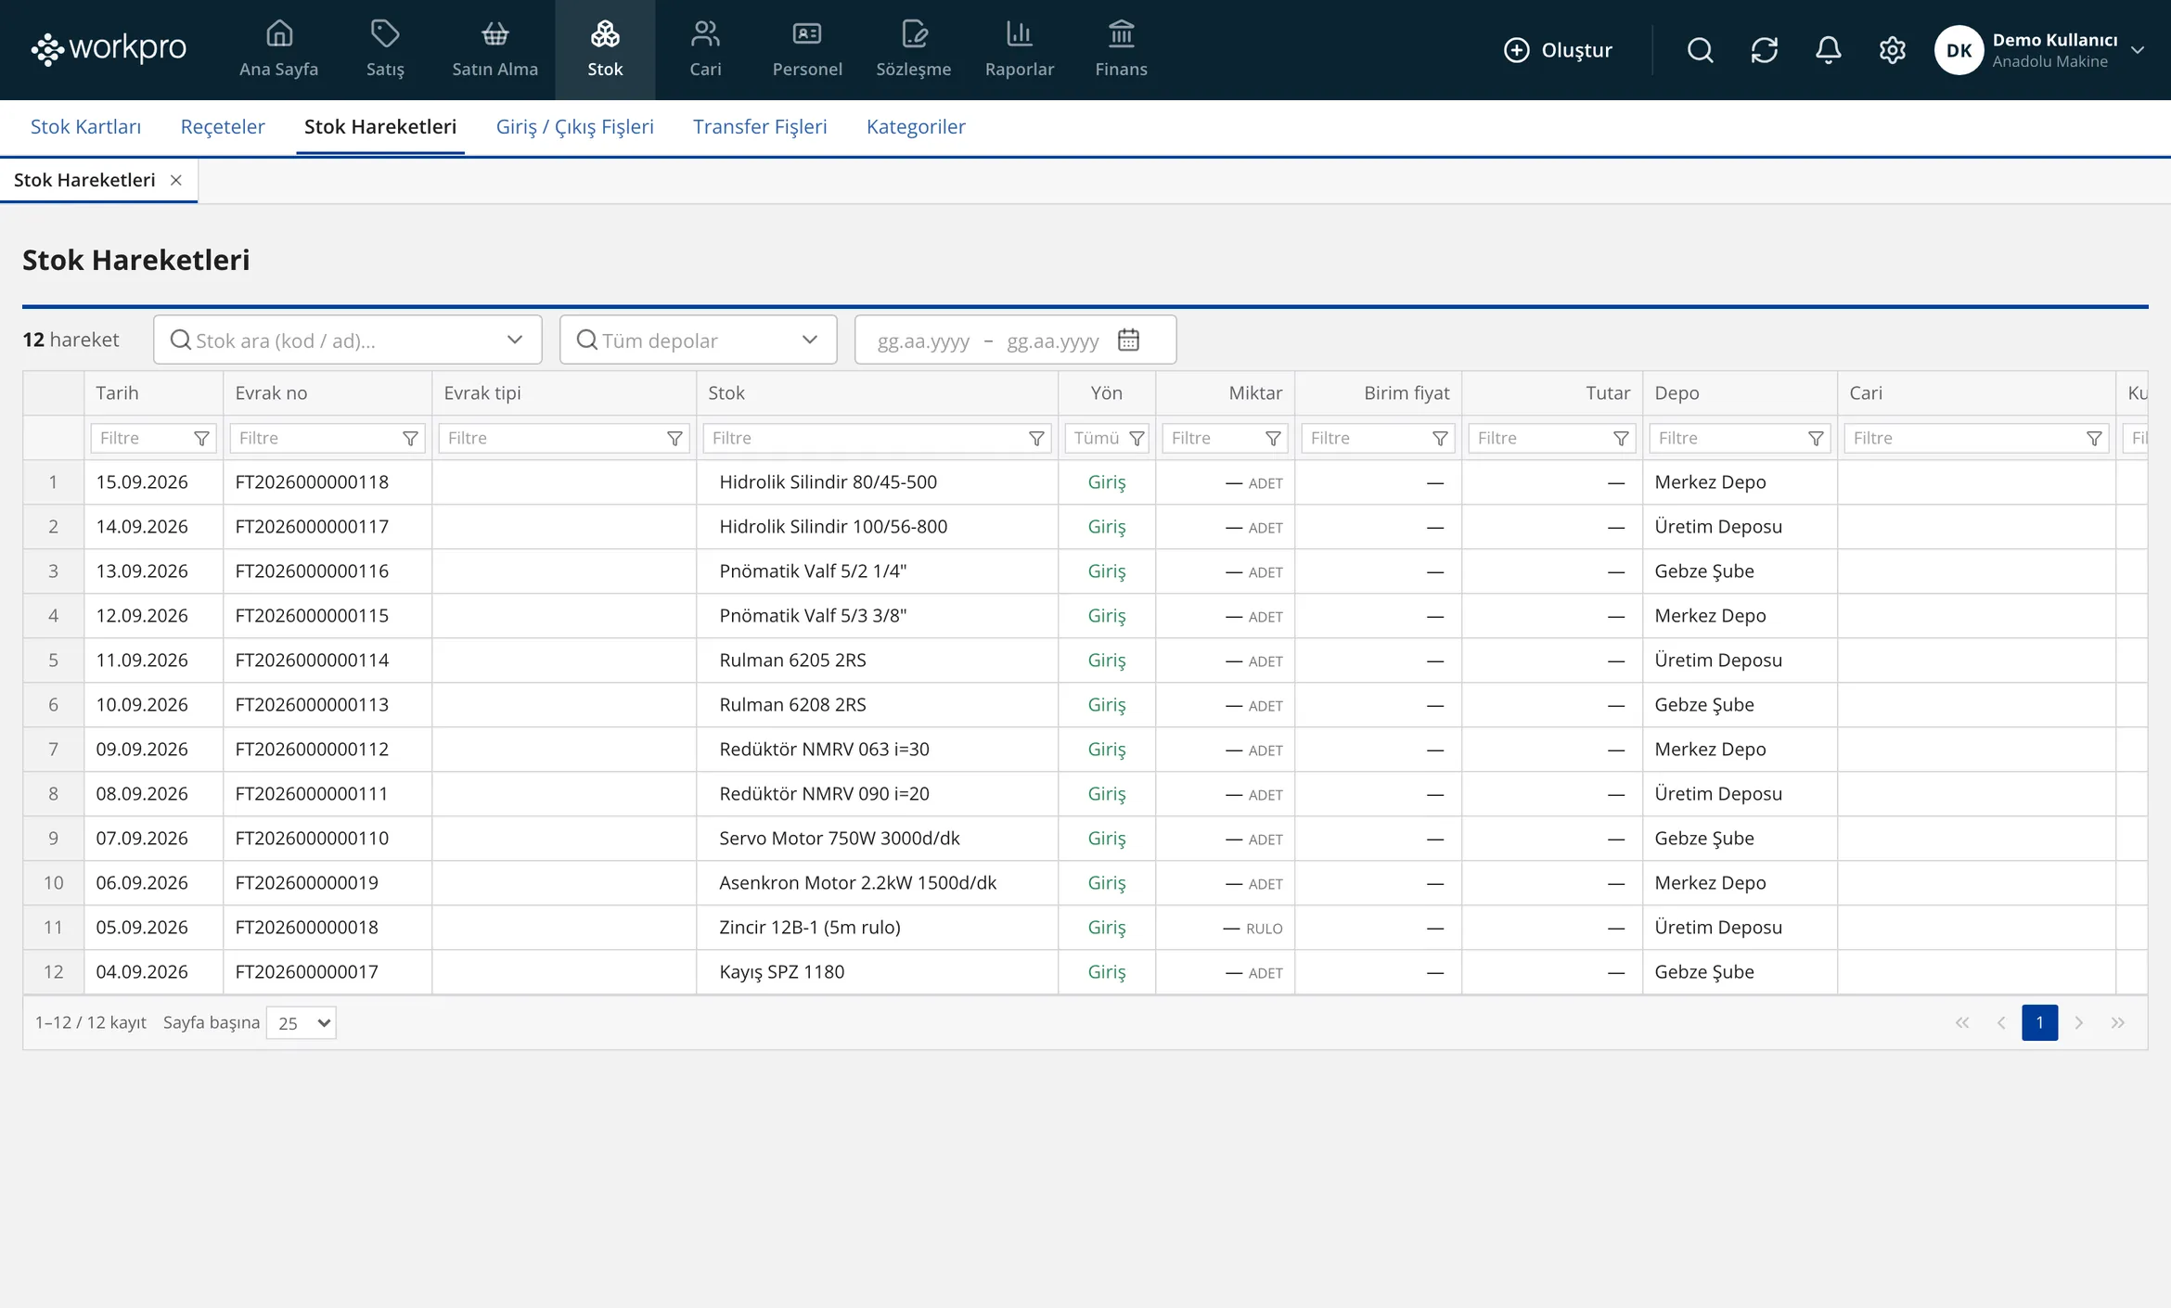Screen dimensions: 2171x1308
Task: Open the Sayfa başına page size dropdown
Action: pos(301,1022)
